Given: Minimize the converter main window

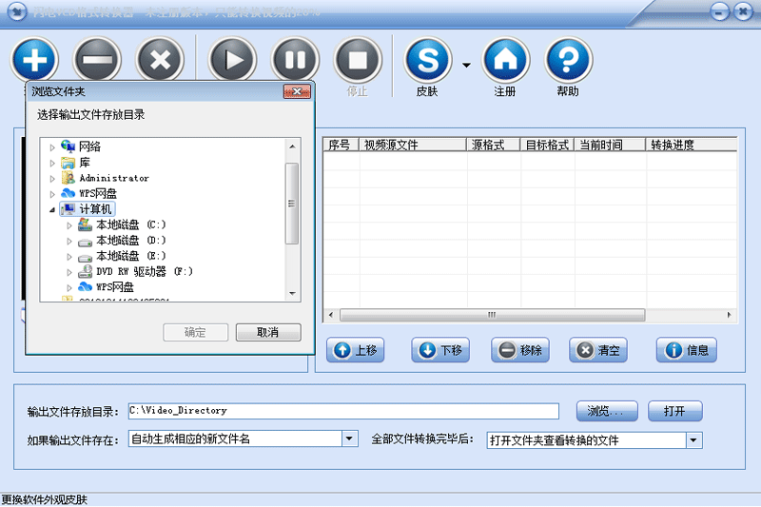Looking at the screenshot, I should 719,11.
